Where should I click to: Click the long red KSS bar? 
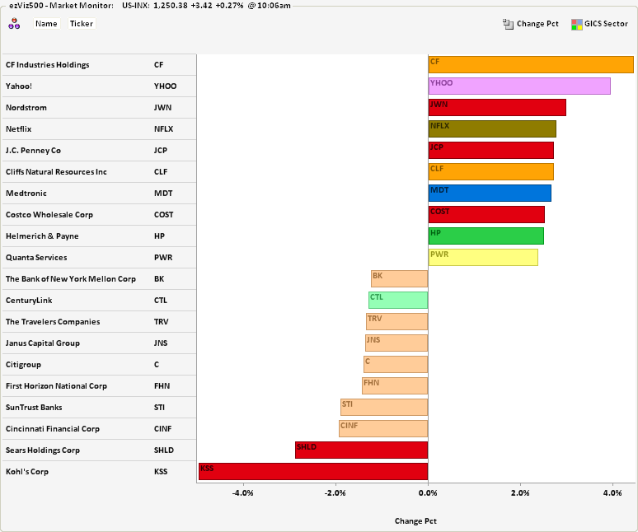pyautogui.click(x=313, y=471)
